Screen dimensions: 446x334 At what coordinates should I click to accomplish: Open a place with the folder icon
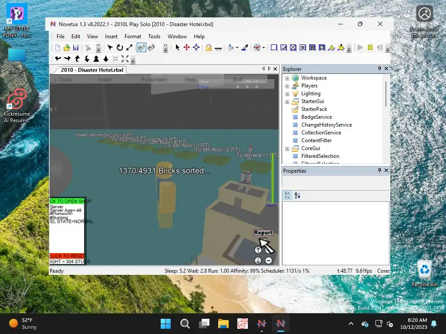pos(67,47)
